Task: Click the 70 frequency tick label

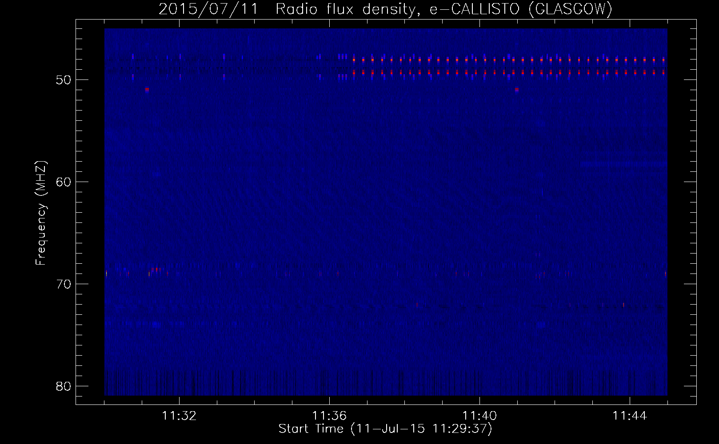Action: click(x=64, y=284)
